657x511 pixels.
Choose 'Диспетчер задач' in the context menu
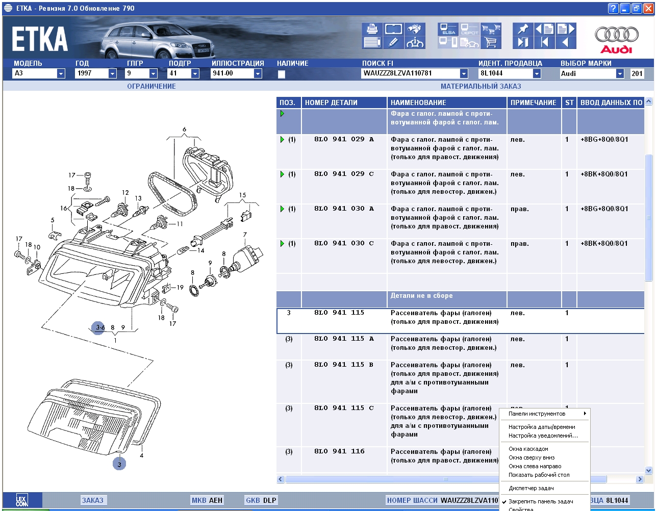[531, 488]
